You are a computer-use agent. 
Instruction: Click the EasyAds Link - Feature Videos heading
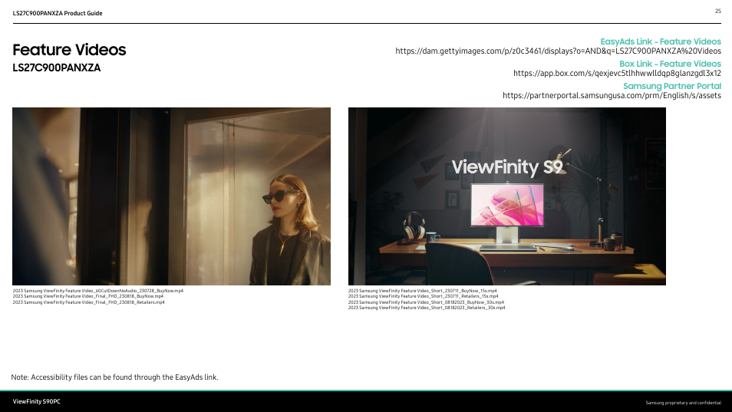pos(661,41)
